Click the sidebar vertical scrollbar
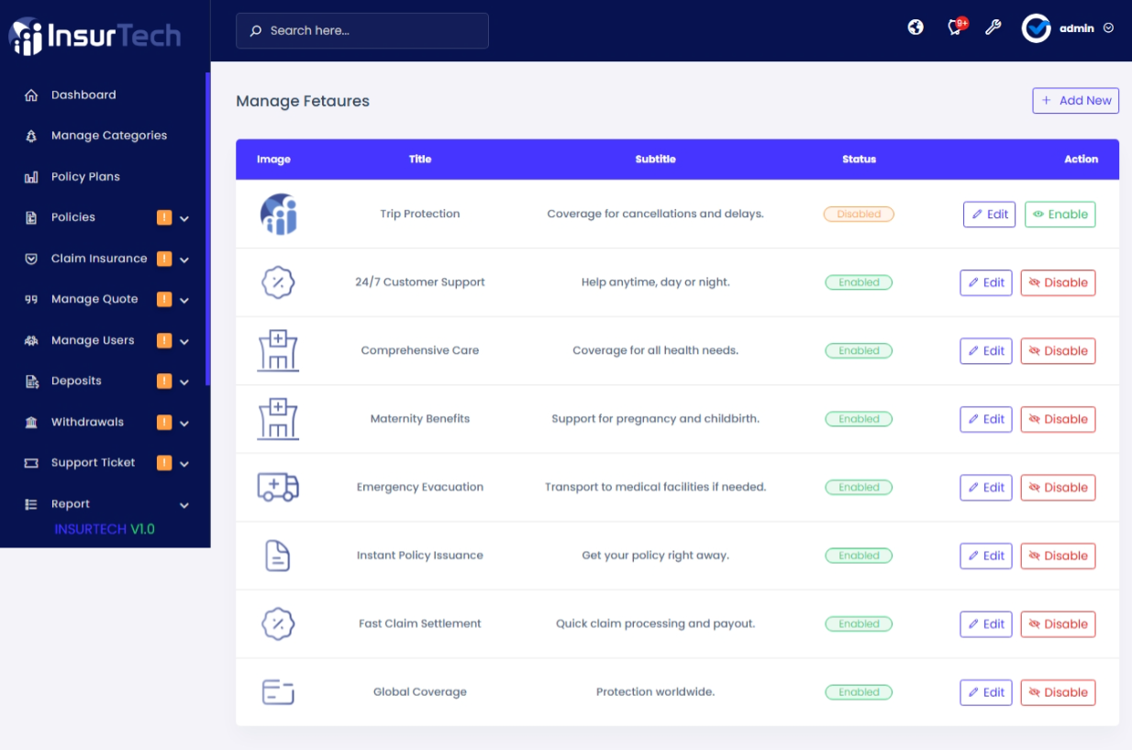Image resolution: width=1132 pixels, height=750 pixels. click(208, 229)
